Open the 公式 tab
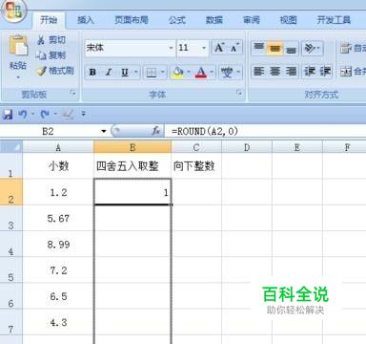 tap(177, 20)
